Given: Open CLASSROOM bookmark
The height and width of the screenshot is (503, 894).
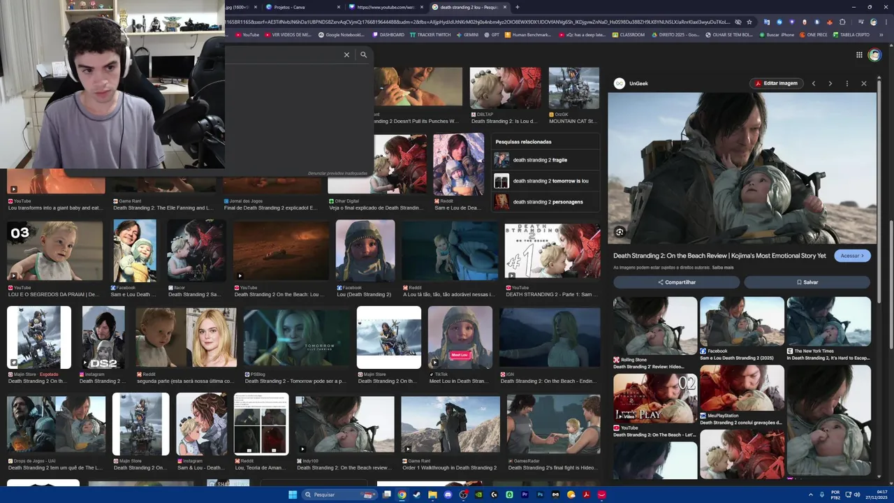Looking at the screenshot, I should [629, 34].
